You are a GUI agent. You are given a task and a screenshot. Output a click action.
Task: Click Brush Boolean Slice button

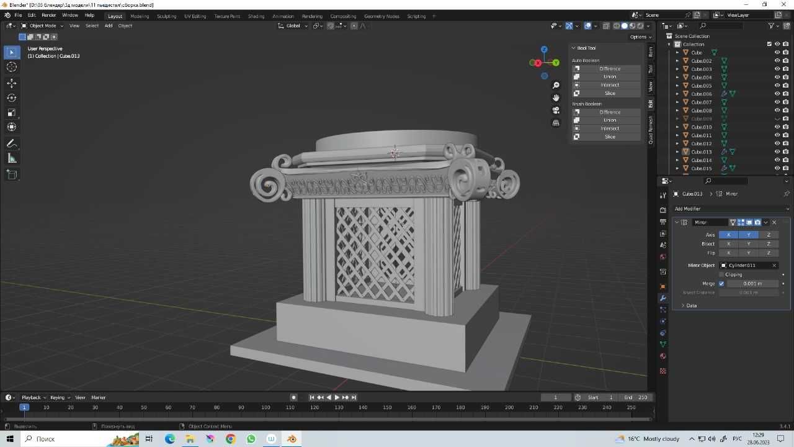(x=606, y=137)
